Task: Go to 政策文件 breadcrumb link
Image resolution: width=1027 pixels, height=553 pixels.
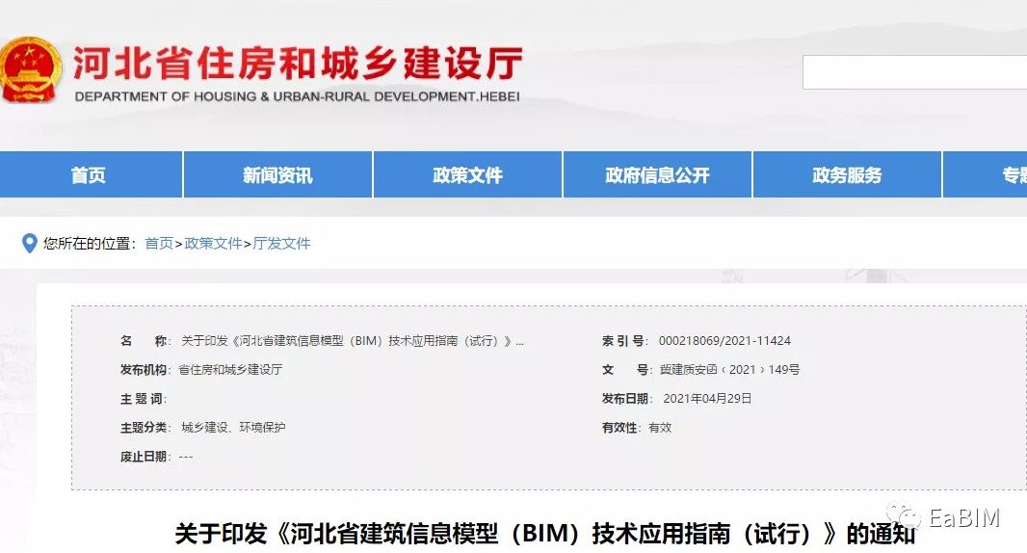Action: pyautogui.click(x=213, y=243)
